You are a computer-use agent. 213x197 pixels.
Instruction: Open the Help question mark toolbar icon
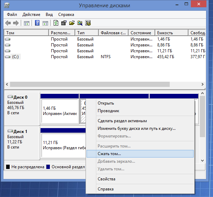(37, 23)
